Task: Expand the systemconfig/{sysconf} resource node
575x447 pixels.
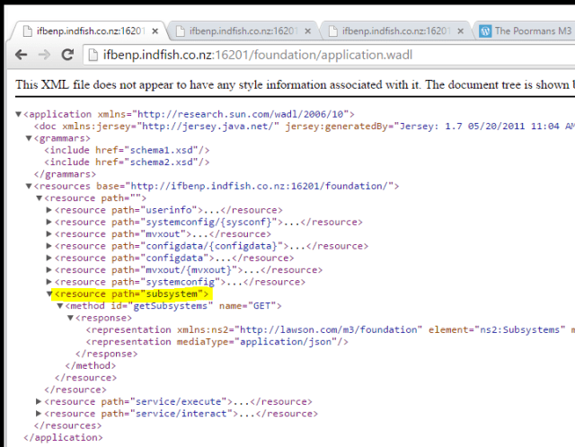Action: (49, 221)
